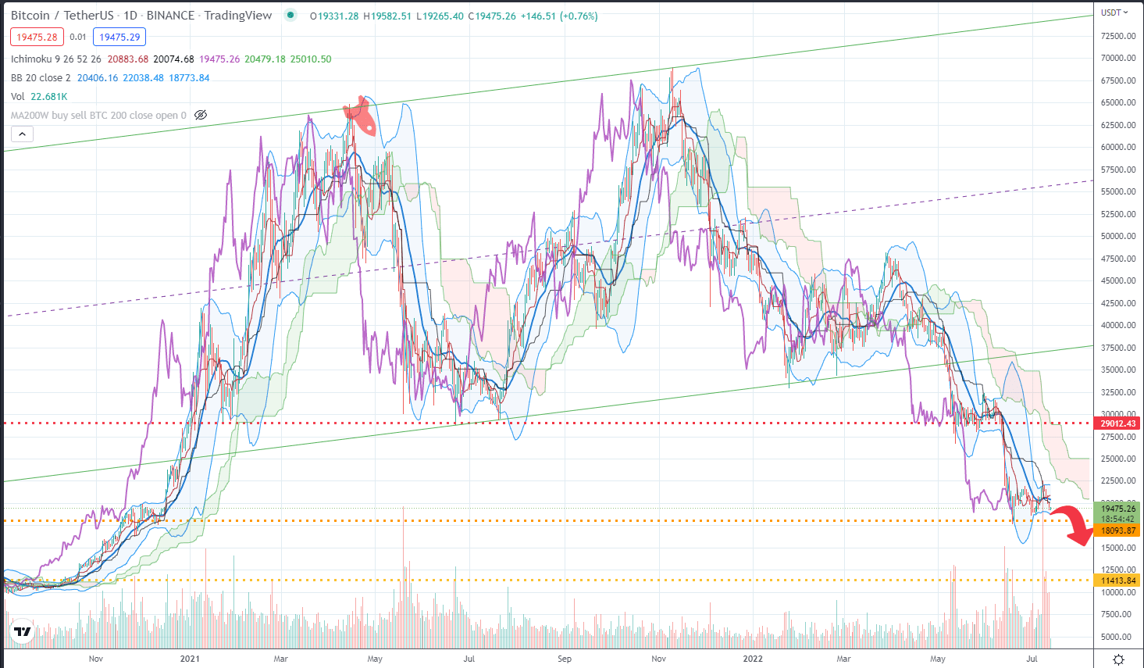Click the green current price label 19475.26

(x=1118, y=509)
